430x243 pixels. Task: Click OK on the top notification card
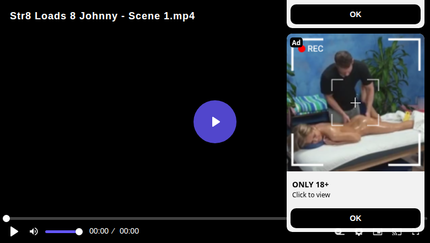point(356,14)
